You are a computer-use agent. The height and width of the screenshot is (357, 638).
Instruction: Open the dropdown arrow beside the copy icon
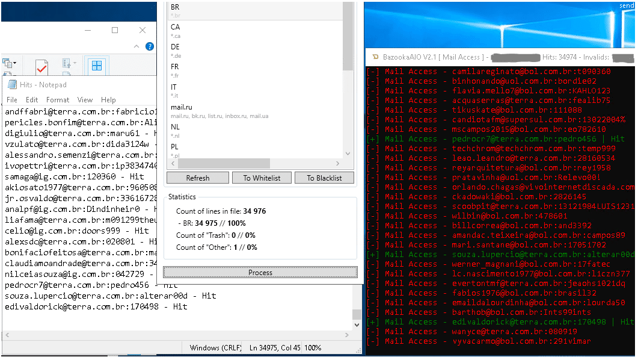(15, 63)
